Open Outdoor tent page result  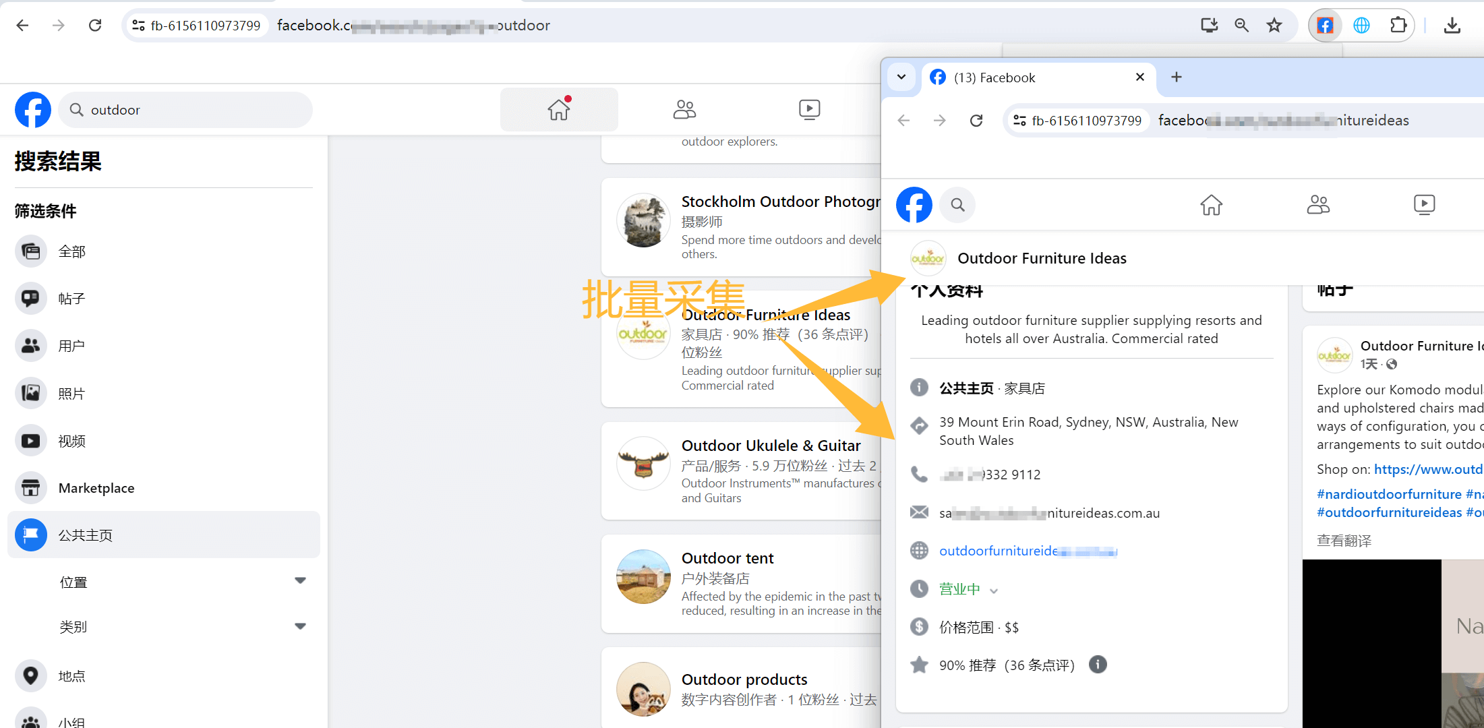tap(728, 558)
